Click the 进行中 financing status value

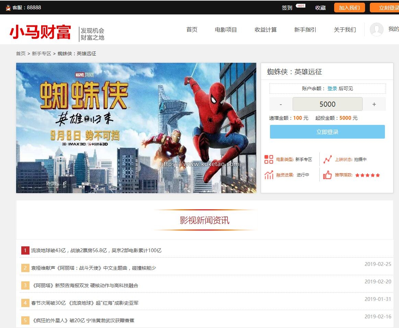[303, 175]
